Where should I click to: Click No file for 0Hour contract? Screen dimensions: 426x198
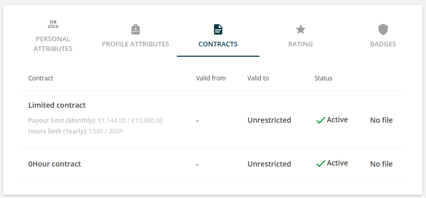coord(381,164)
